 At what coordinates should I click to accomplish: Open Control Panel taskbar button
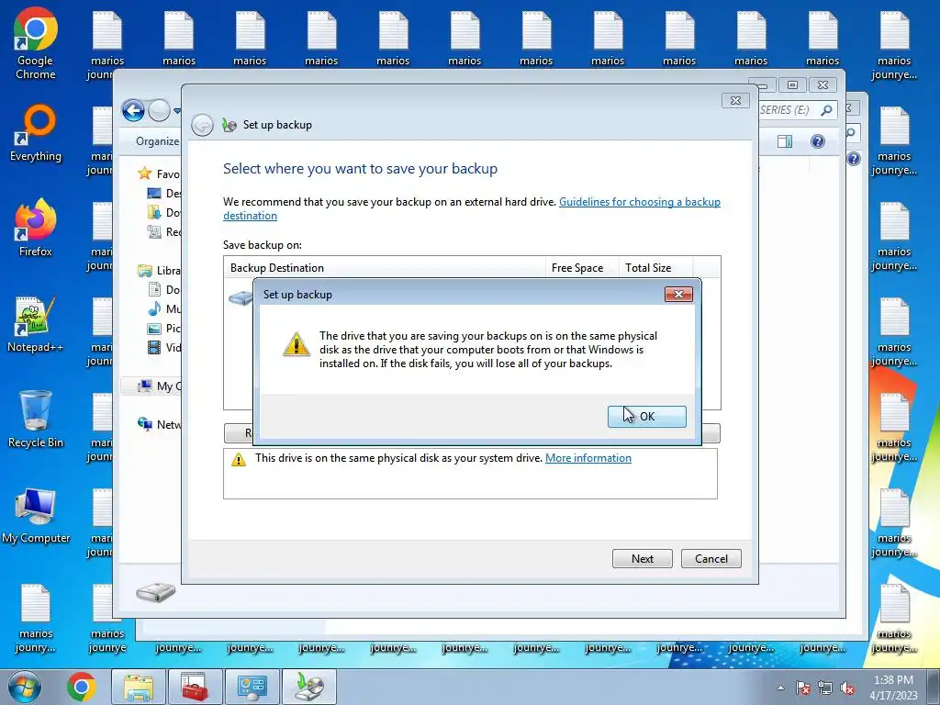pyautogui.click(x=252, y=687)
